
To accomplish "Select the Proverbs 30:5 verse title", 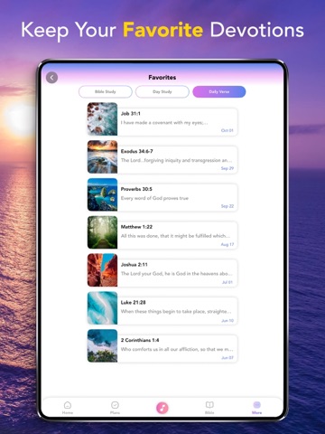I will pos(136,189).
